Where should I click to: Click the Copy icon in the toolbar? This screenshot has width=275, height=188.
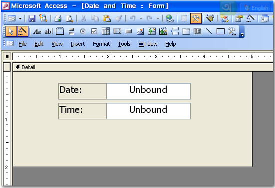(95, 18)
